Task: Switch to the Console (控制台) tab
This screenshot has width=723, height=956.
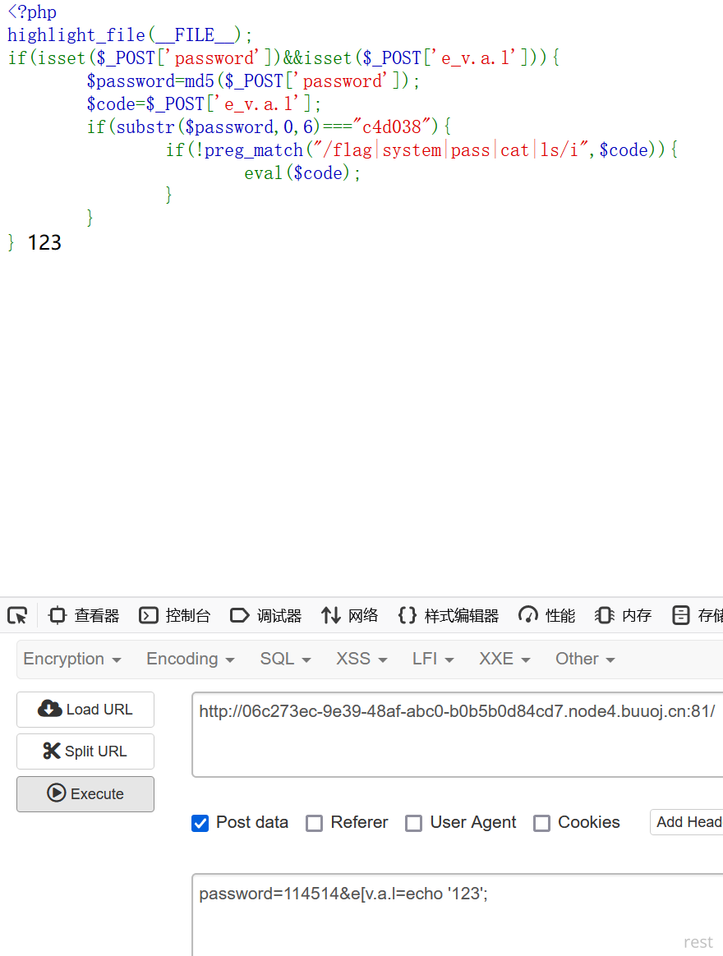Action: click(175, 615)
